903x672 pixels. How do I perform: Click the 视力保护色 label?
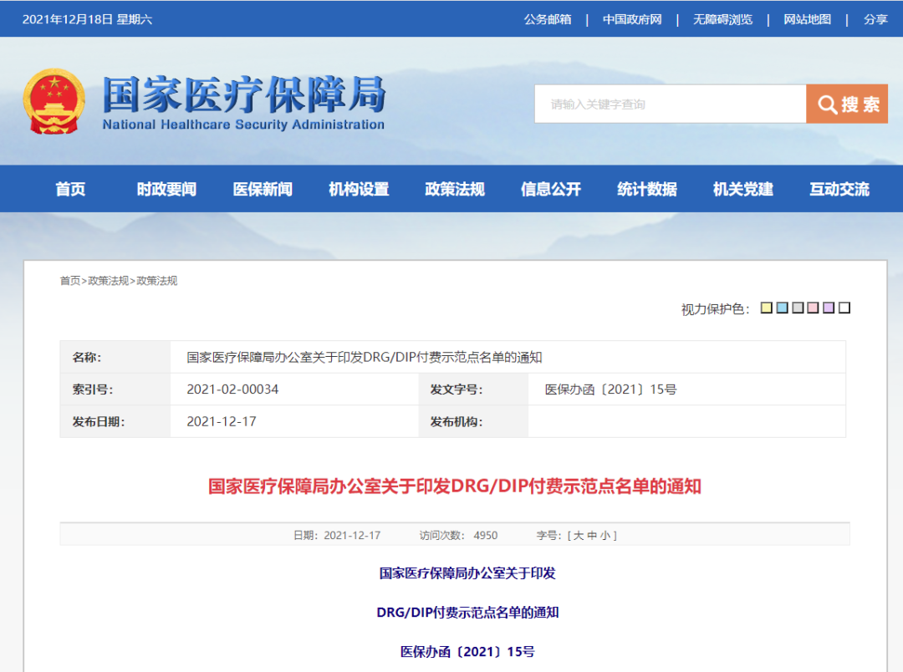pos(715,309)
